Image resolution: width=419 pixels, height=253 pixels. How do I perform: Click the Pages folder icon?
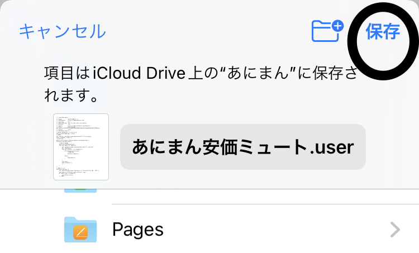[80, 229]
